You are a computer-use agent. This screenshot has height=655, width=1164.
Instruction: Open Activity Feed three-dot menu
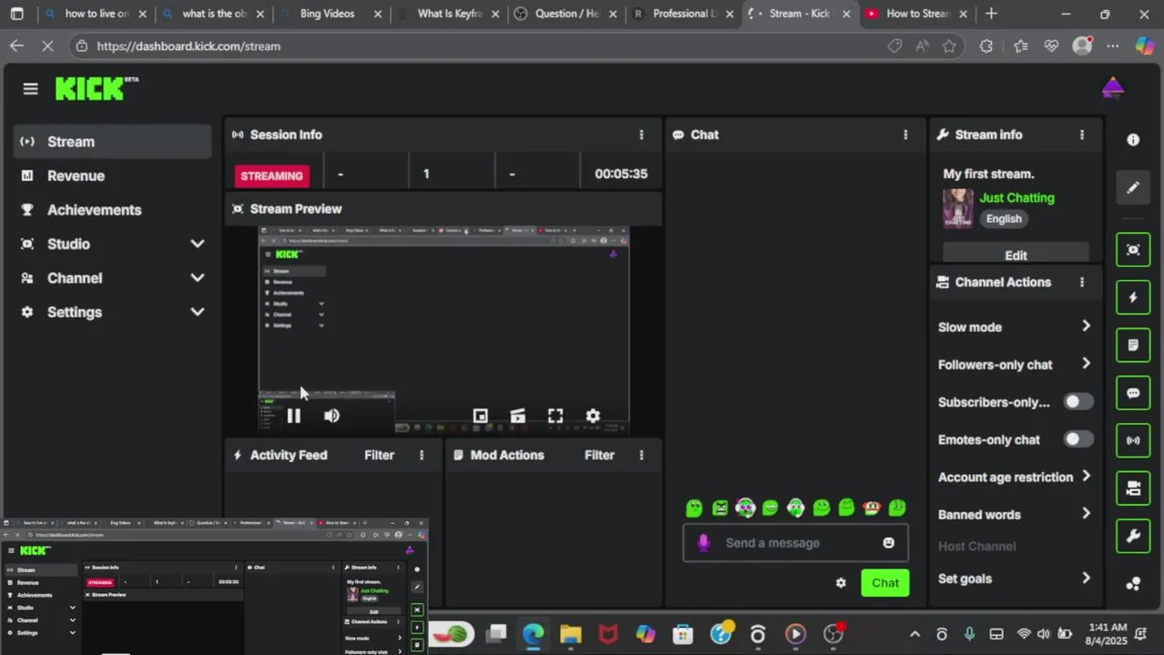pyautogui.click(x=421, y=455)
